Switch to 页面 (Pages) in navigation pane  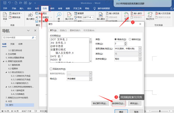[x=12, y=44]
